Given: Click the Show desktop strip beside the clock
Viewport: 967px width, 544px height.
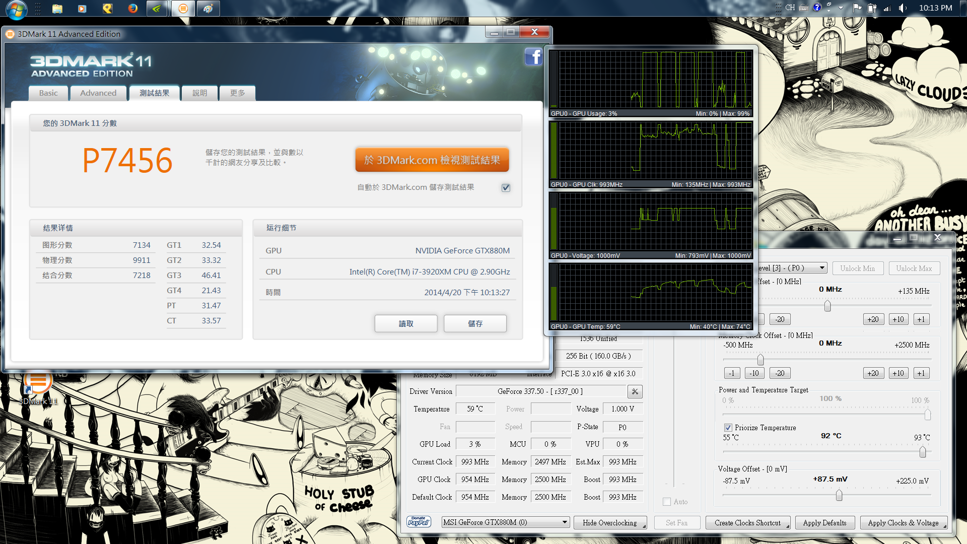Looking at the screenshot, I should pyautogui.click(x=963, y=8).
